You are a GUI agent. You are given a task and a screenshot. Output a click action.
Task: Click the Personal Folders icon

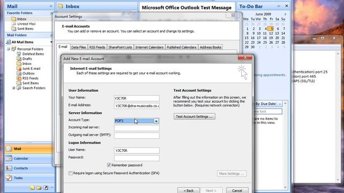(14, 49)
